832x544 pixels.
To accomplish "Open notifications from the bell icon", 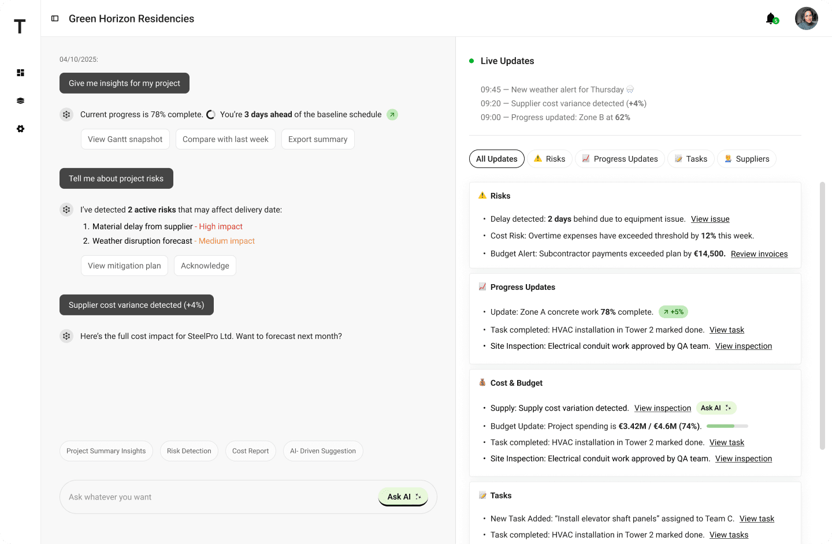I will point(770,18).
